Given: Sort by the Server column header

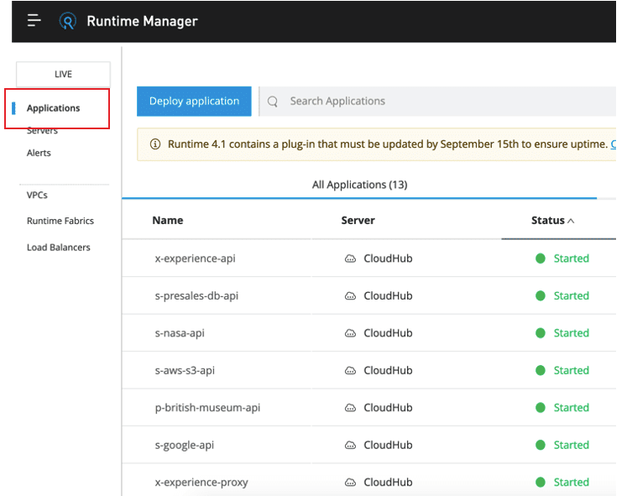Looking at the screenshot, I should [358, 220].
